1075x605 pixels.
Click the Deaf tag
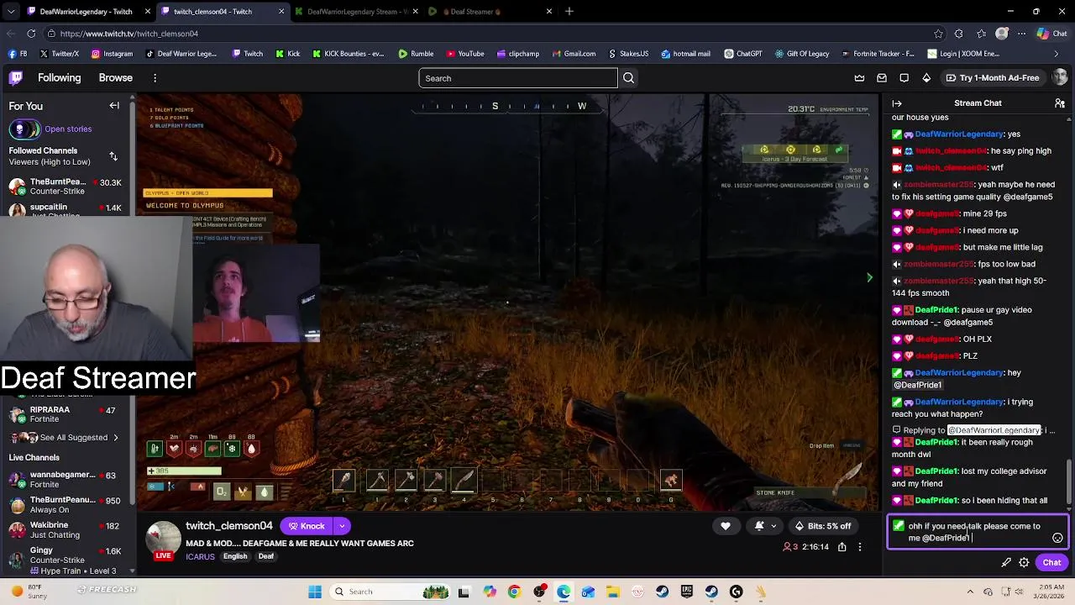tap(266, 556)
